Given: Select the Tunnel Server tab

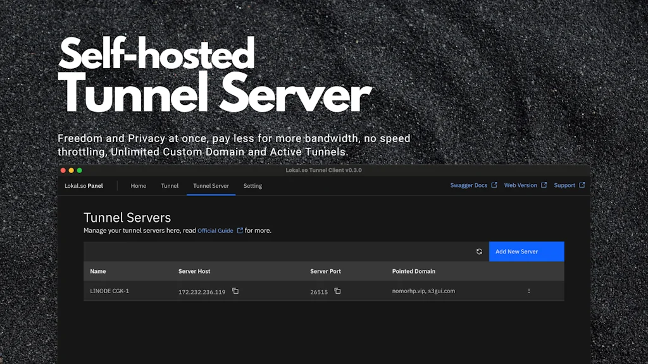Looking at the screenshot, I should tap(211, 186).
